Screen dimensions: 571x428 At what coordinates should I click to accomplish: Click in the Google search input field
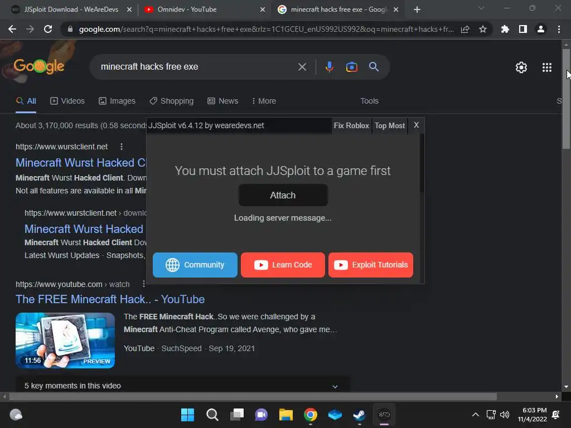pyautogui.click(x=197, y=67)
